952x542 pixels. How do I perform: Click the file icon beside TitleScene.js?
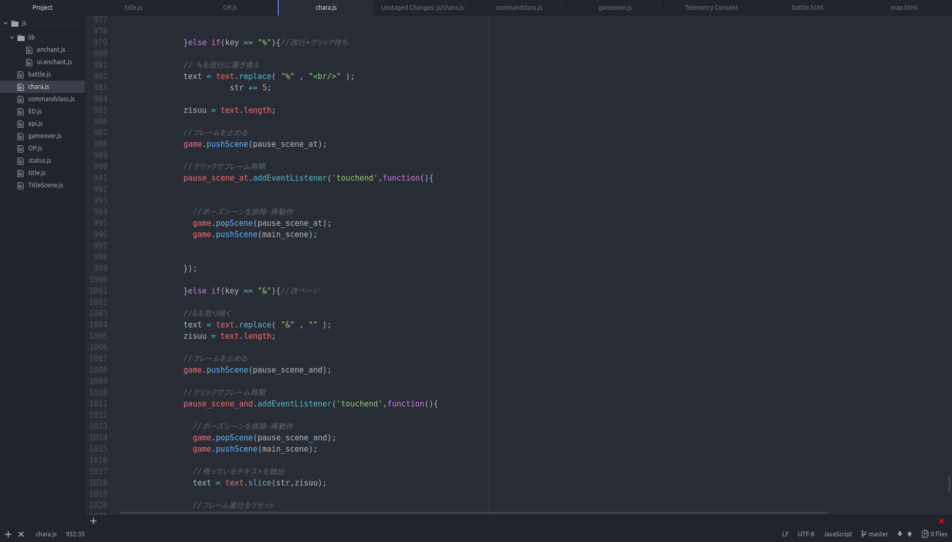coord(21,186)
